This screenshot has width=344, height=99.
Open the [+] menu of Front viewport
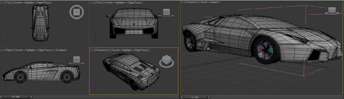point(92,2)
